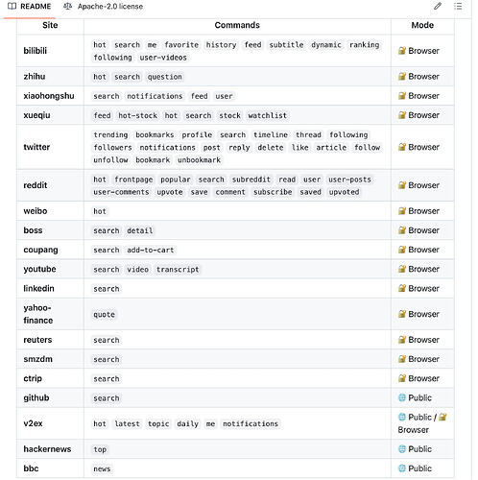478x480 pixels.
Task: Select the 'hackernews' site name
Action: click(47, 449)
